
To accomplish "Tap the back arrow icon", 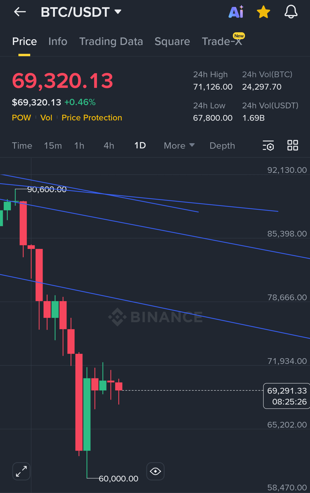I will click(20, 12).
